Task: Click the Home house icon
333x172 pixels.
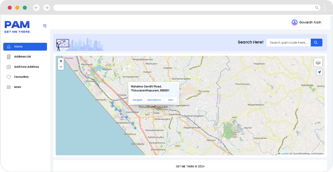Action: pos(9,46)
